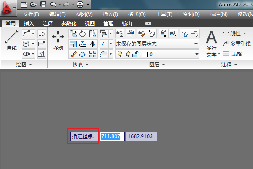
Task: Click the Layer Off icon
Action: [x=195, y=33]
